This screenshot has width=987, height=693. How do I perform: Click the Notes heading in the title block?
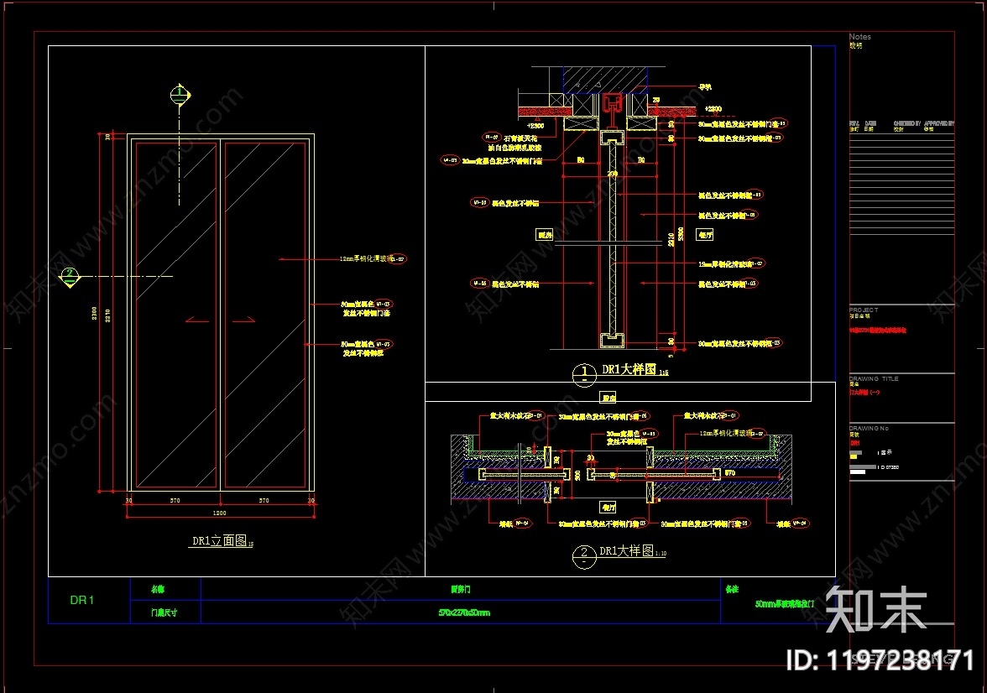coord(860,37)
